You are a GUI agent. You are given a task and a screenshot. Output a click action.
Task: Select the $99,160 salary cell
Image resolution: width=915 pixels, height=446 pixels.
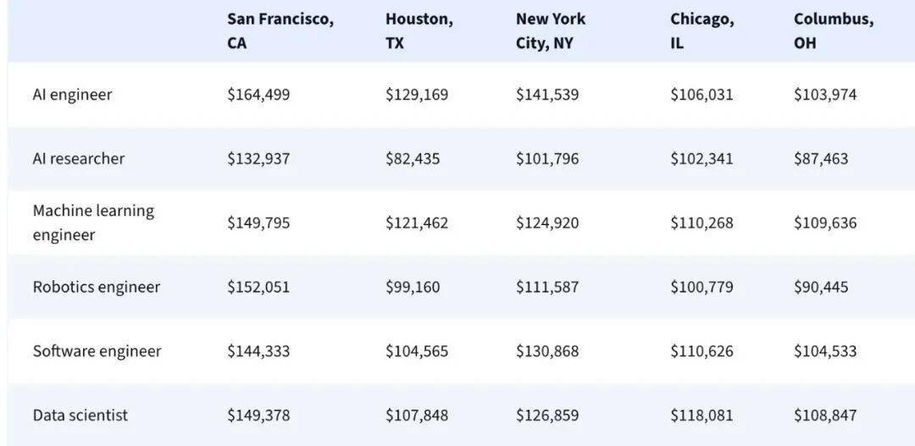point(413,287)
